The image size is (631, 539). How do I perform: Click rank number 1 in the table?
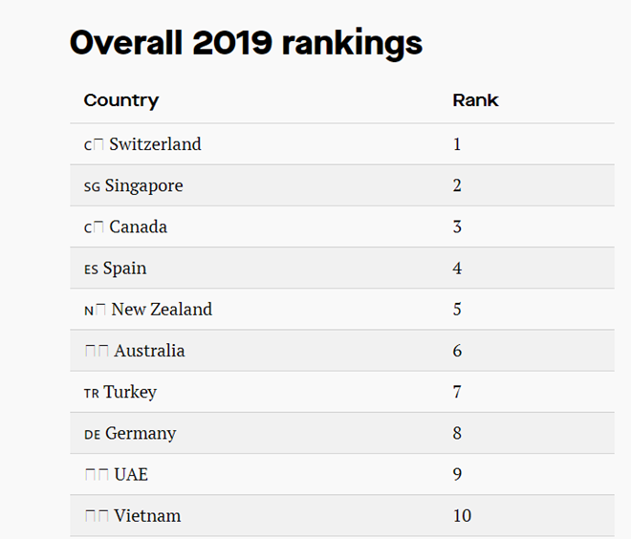(457, 144)
